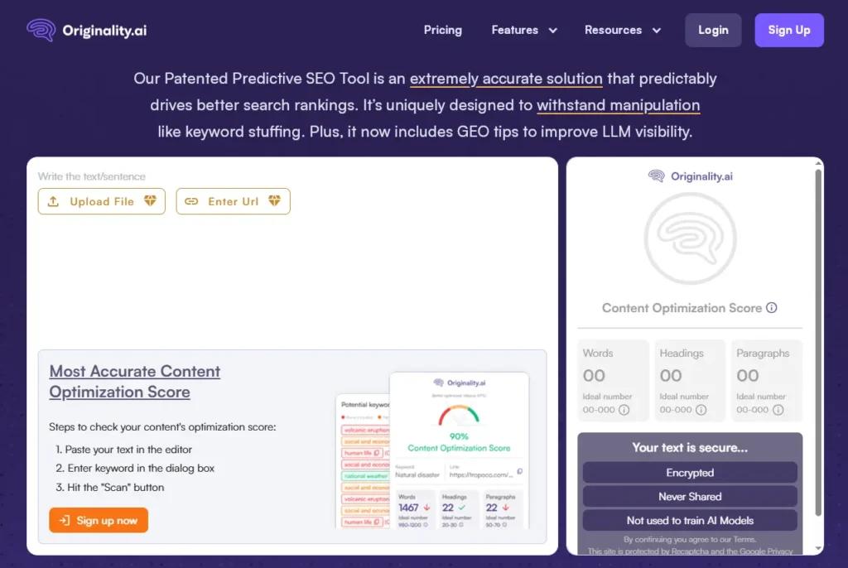Click the chain link icon on Enter Url
This screenshot has height=568, width=848.
point(191,201)
